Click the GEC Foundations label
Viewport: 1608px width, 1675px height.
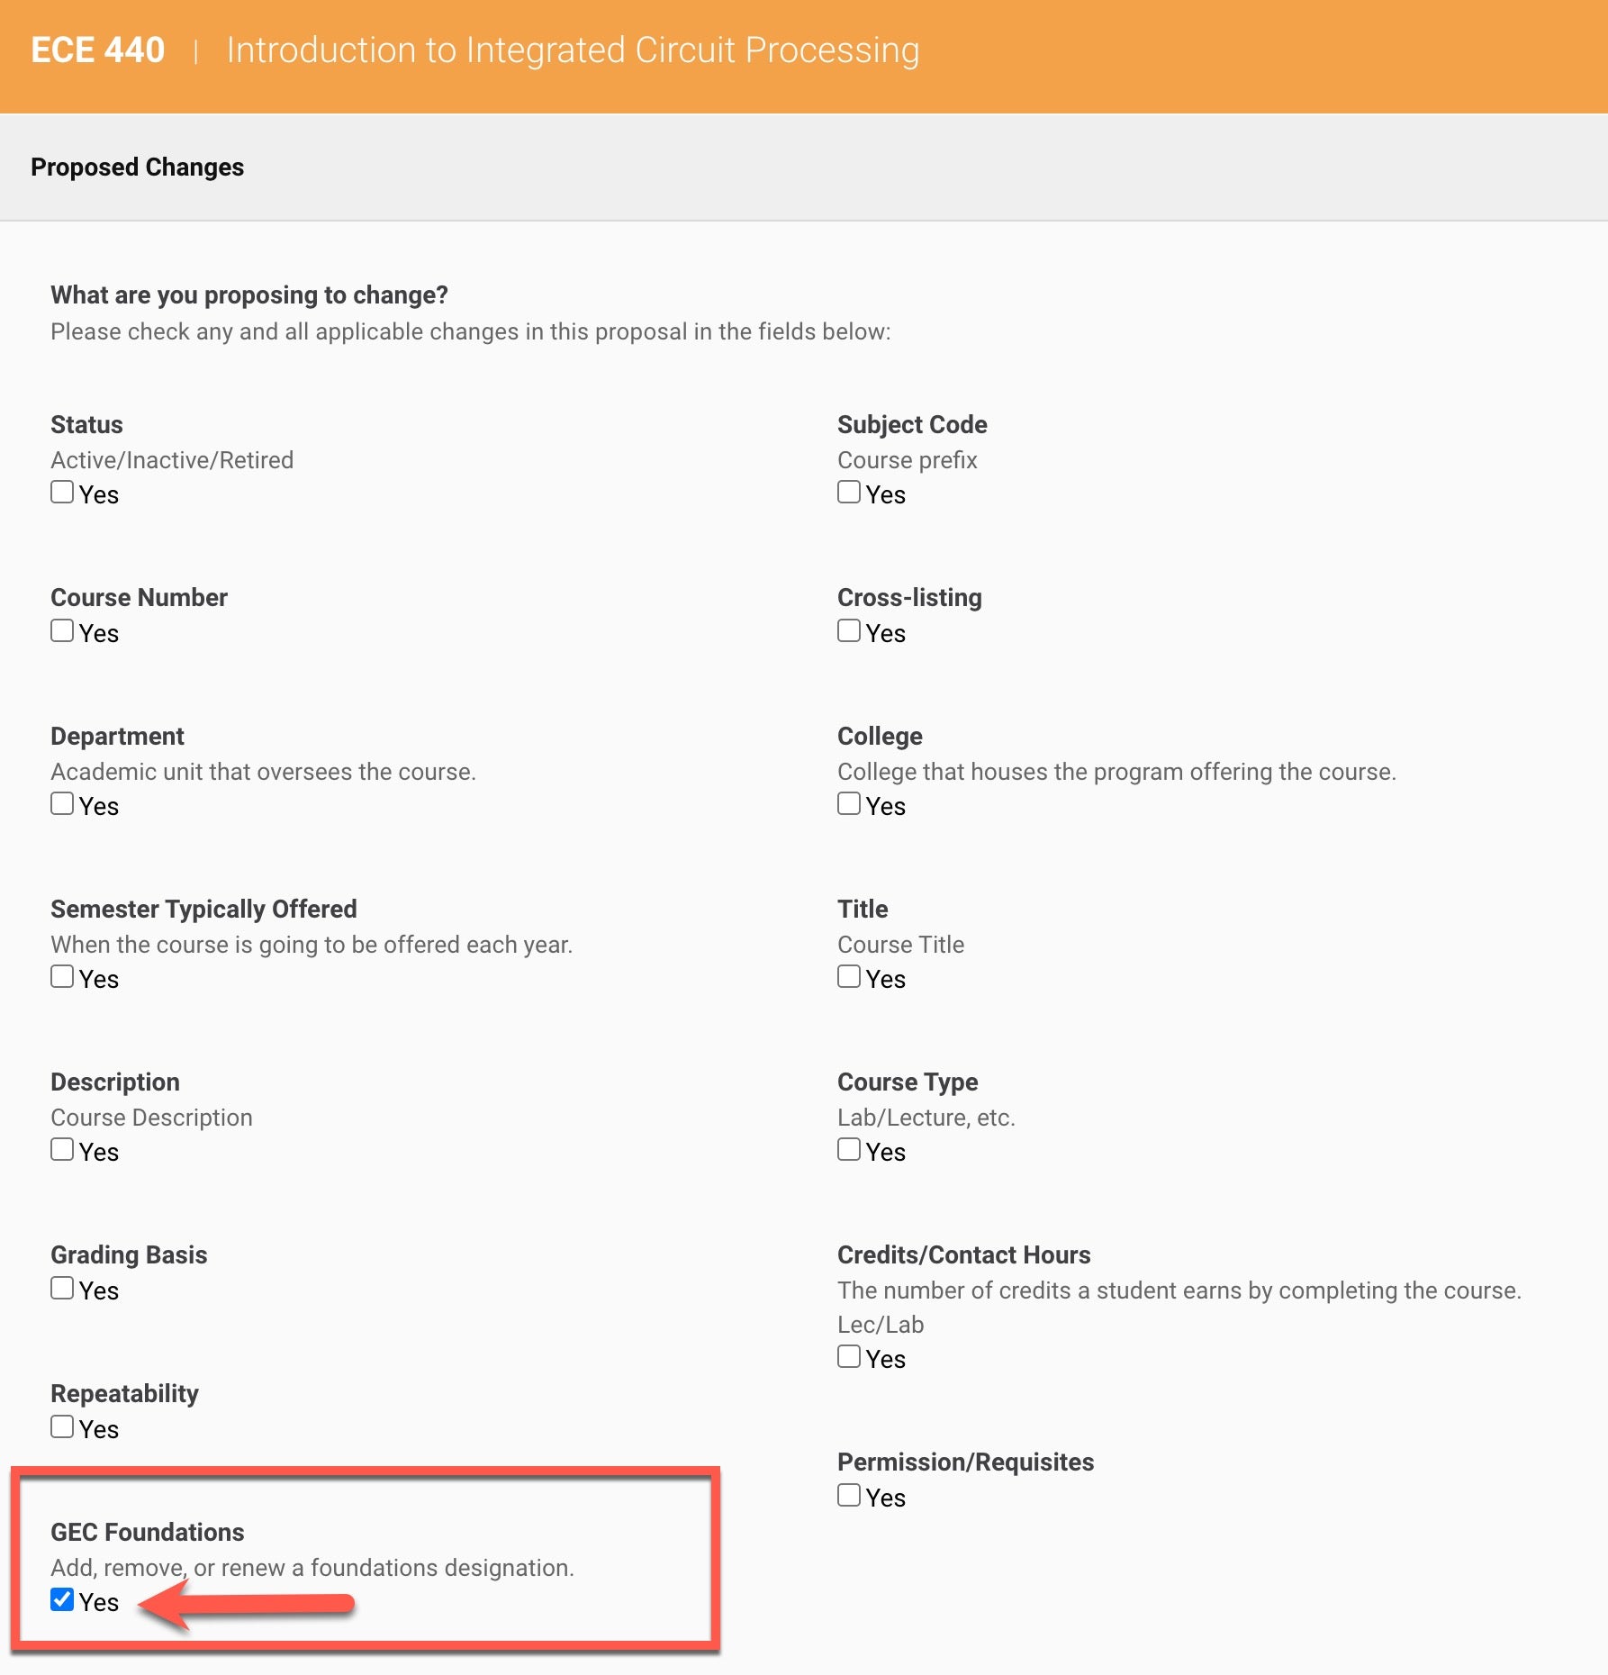coord(148,1533)
